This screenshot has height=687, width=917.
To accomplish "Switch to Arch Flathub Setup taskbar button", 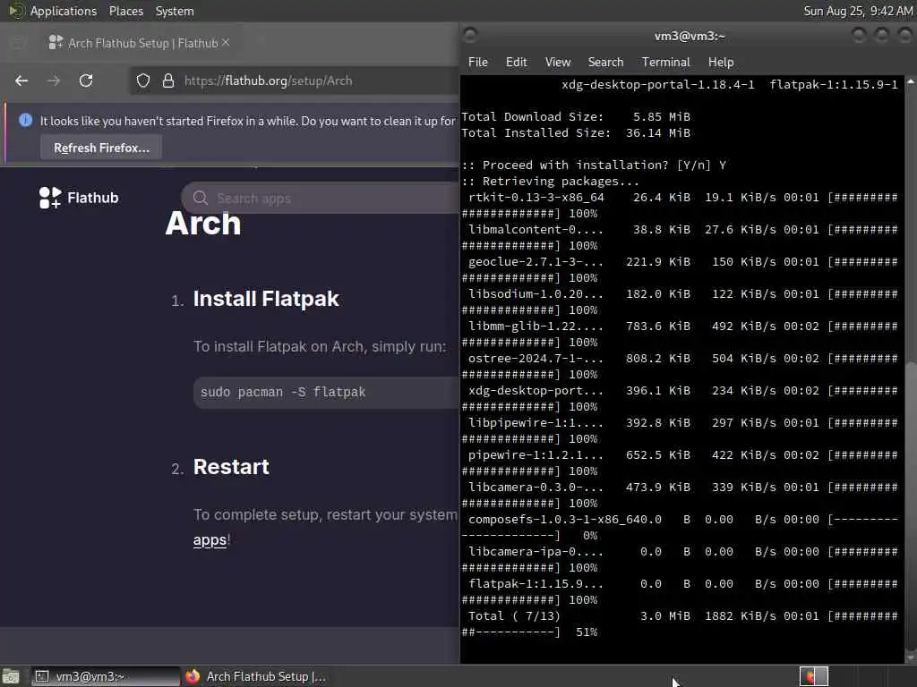I will tap(255, 676).
